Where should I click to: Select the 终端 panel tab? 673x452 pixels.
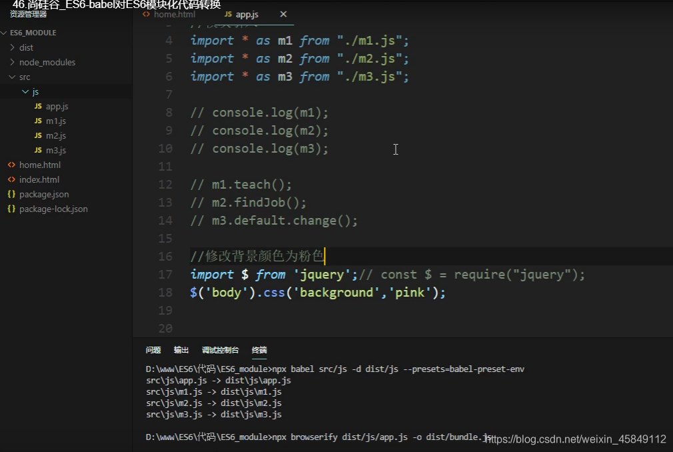click(259, 350)
